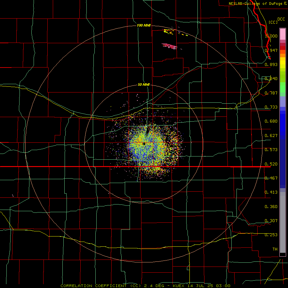
Task: Click the '14 JUL 25 03:00' timestamp
Action: pyautogui.click(x=209, y=286)
